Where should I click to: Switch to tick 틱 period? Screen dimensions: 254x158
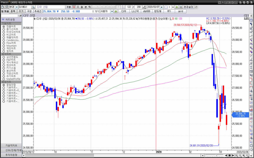(x=90, y=7)
